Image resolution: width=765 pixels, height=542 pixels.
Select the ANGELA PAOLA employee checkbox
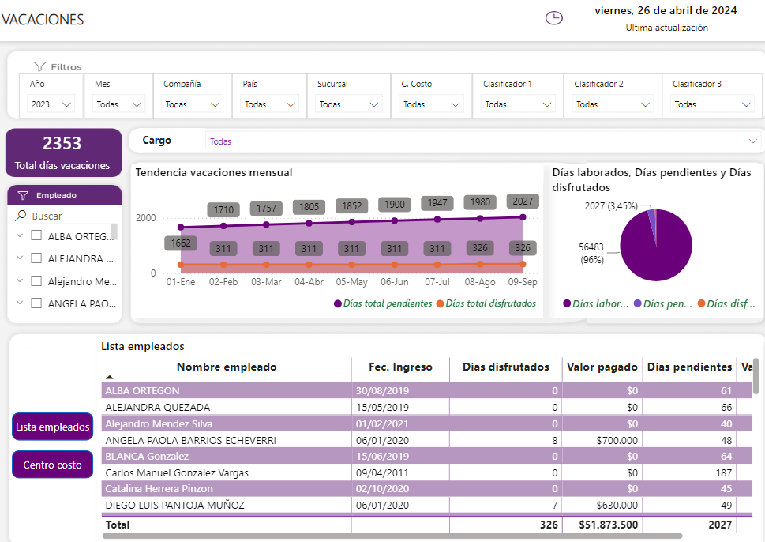click(x=36, y=303)
